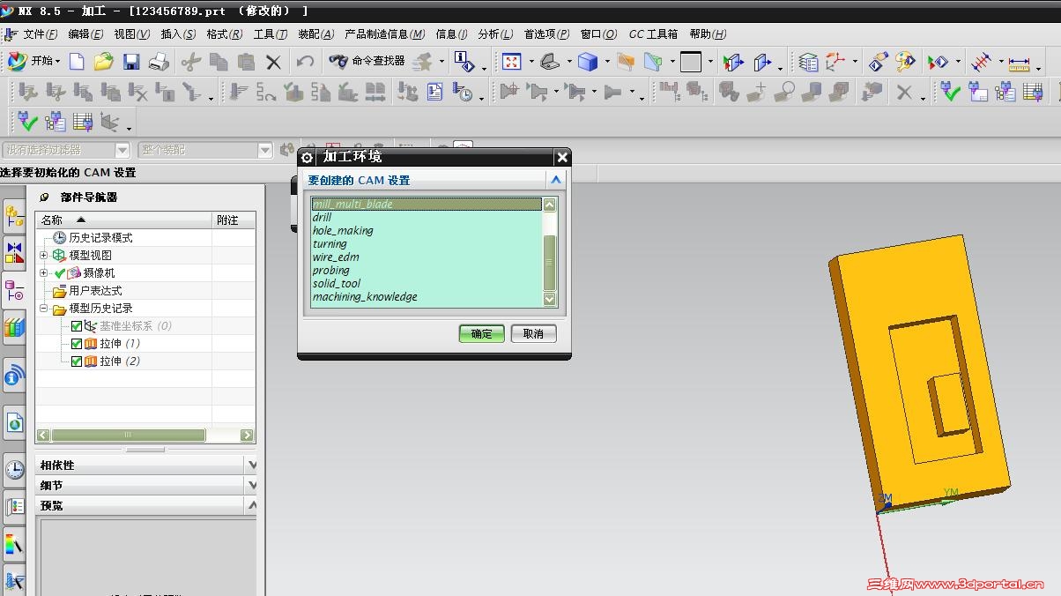This screenshot has height=596, width=1061.
Task: Open the 文件(F) menu
Action: [x=41, y=34]
